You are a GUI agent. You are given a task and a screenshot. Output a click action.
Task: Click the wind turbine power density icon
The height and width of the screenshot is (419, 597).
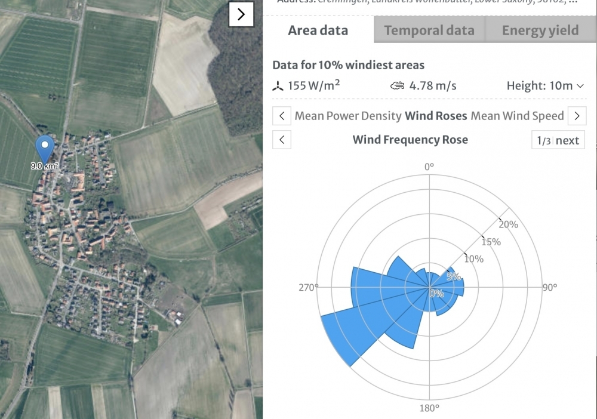click(278, 86)
